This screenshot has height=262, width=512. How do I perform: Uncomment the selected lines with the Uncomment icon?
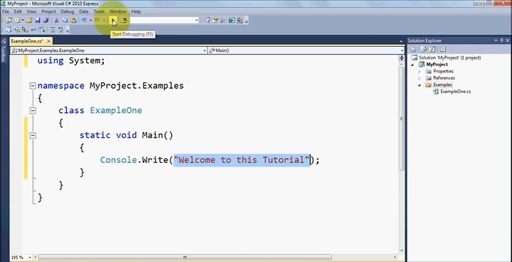point(60,30)
